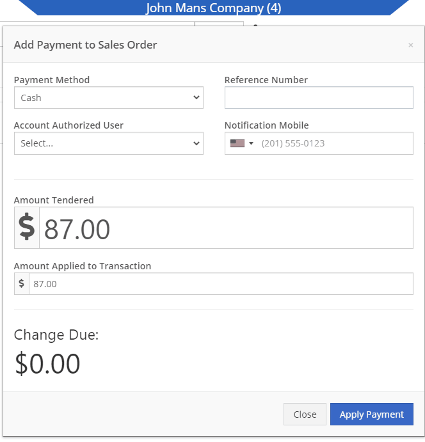This screenshot has width=425, height=442.
Task: Open the country code caret next to flag
Action: 251,143
